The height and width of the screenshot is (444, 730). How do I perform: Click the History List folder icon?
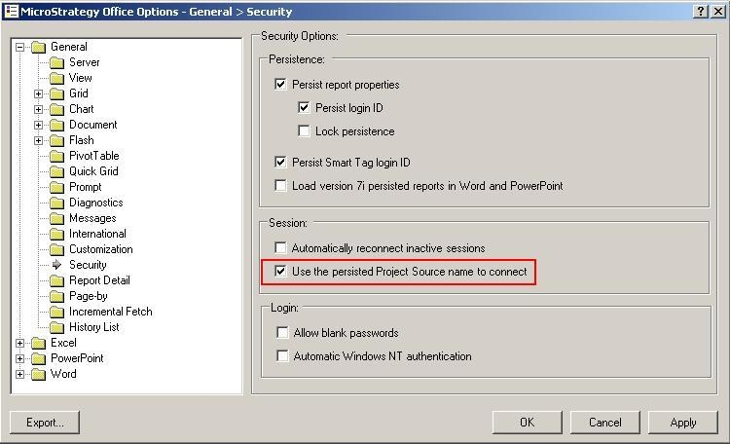tap(56, 327)
